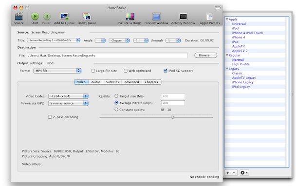Viewport: 297px width, 186px height.
Task: Select the Universal preset
Action: [239, 24]
